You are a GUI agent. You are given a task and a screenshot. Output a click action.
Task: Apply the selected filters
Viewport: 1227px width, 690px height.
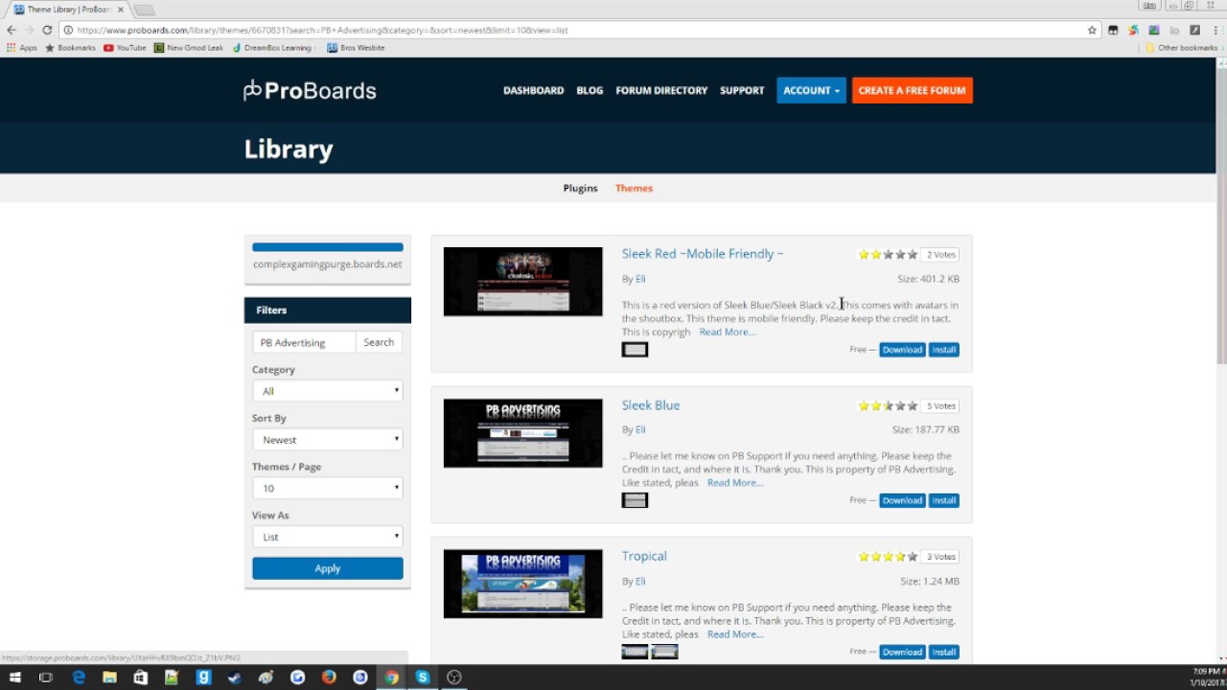tap(328, 568)
